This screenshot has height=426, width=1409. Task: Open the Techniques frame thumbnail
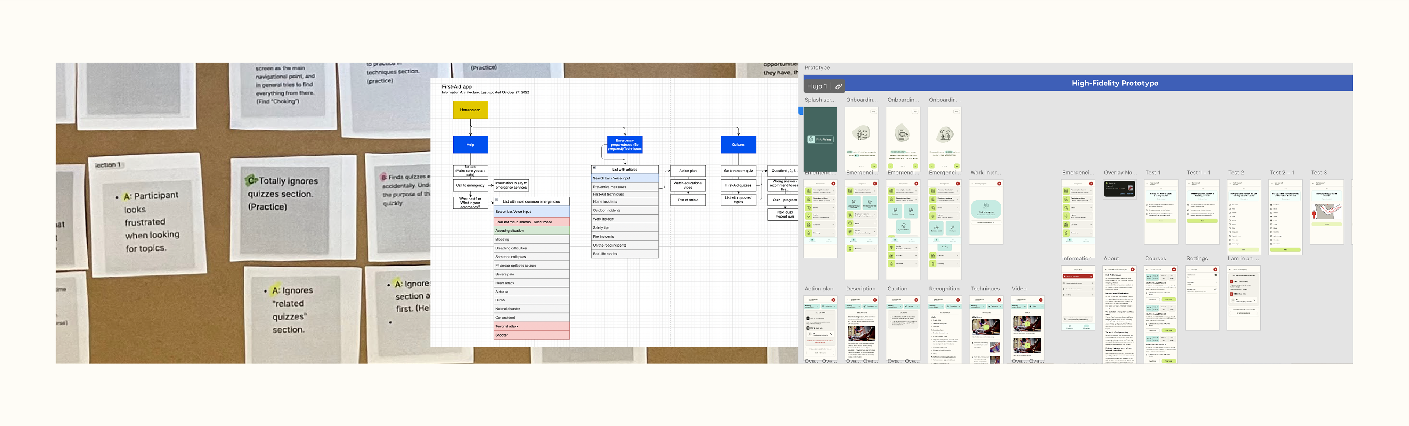tap(986, 329)
